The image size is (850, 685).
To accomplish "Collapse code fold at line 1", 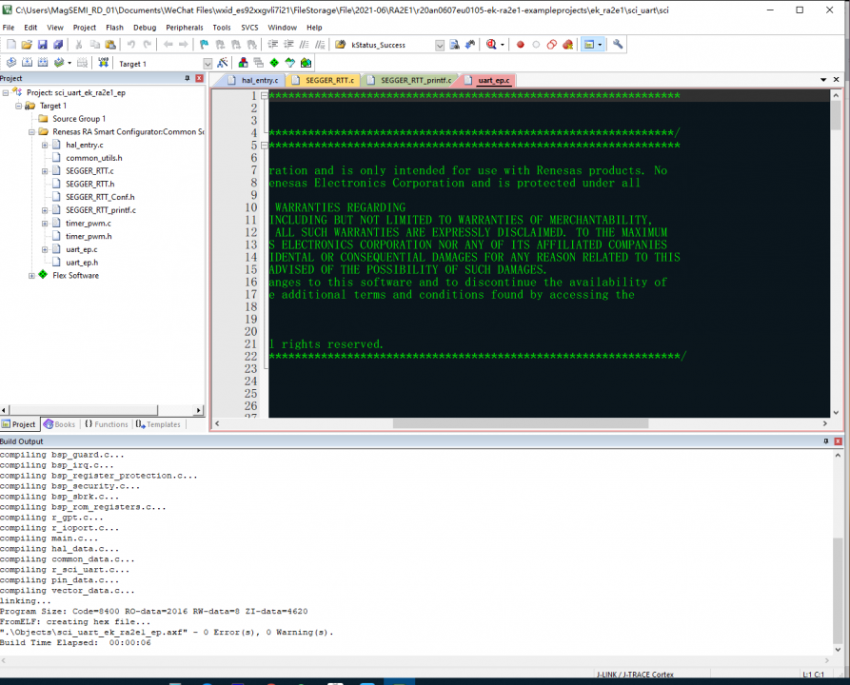I will click(264, 96).
